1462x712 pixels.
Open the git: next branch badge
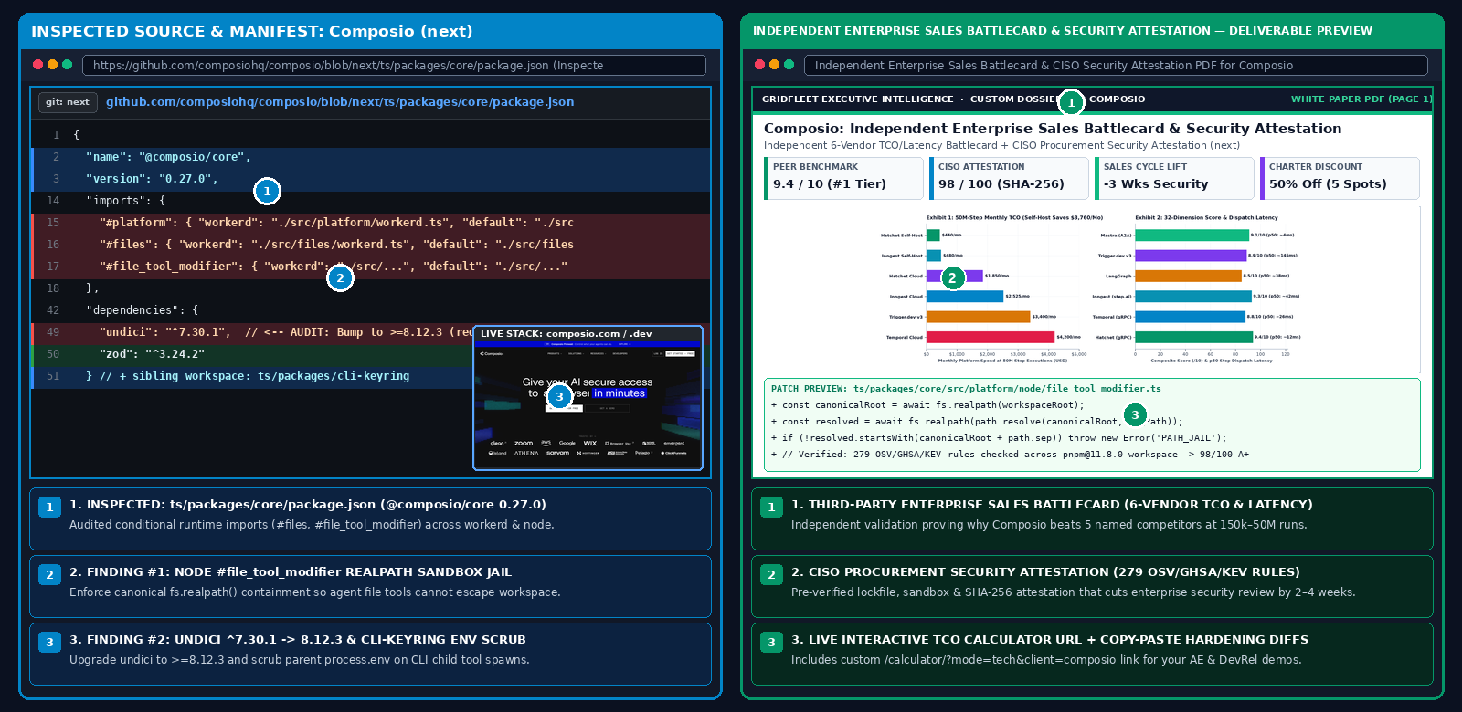[x=68, y=102]
